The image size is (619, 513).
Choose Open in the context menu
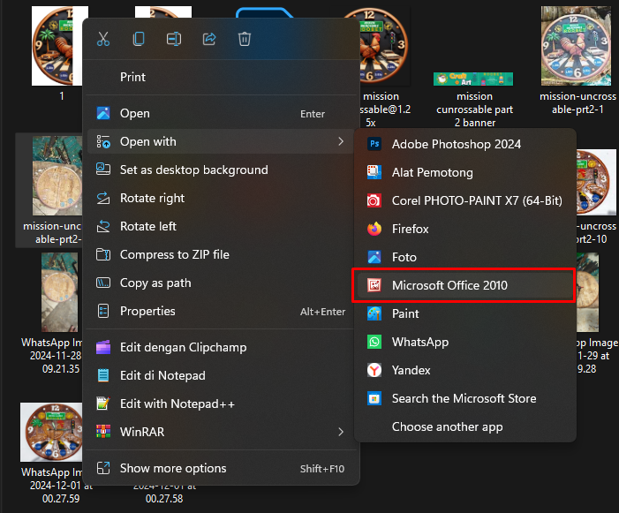(x=221, y=113)
